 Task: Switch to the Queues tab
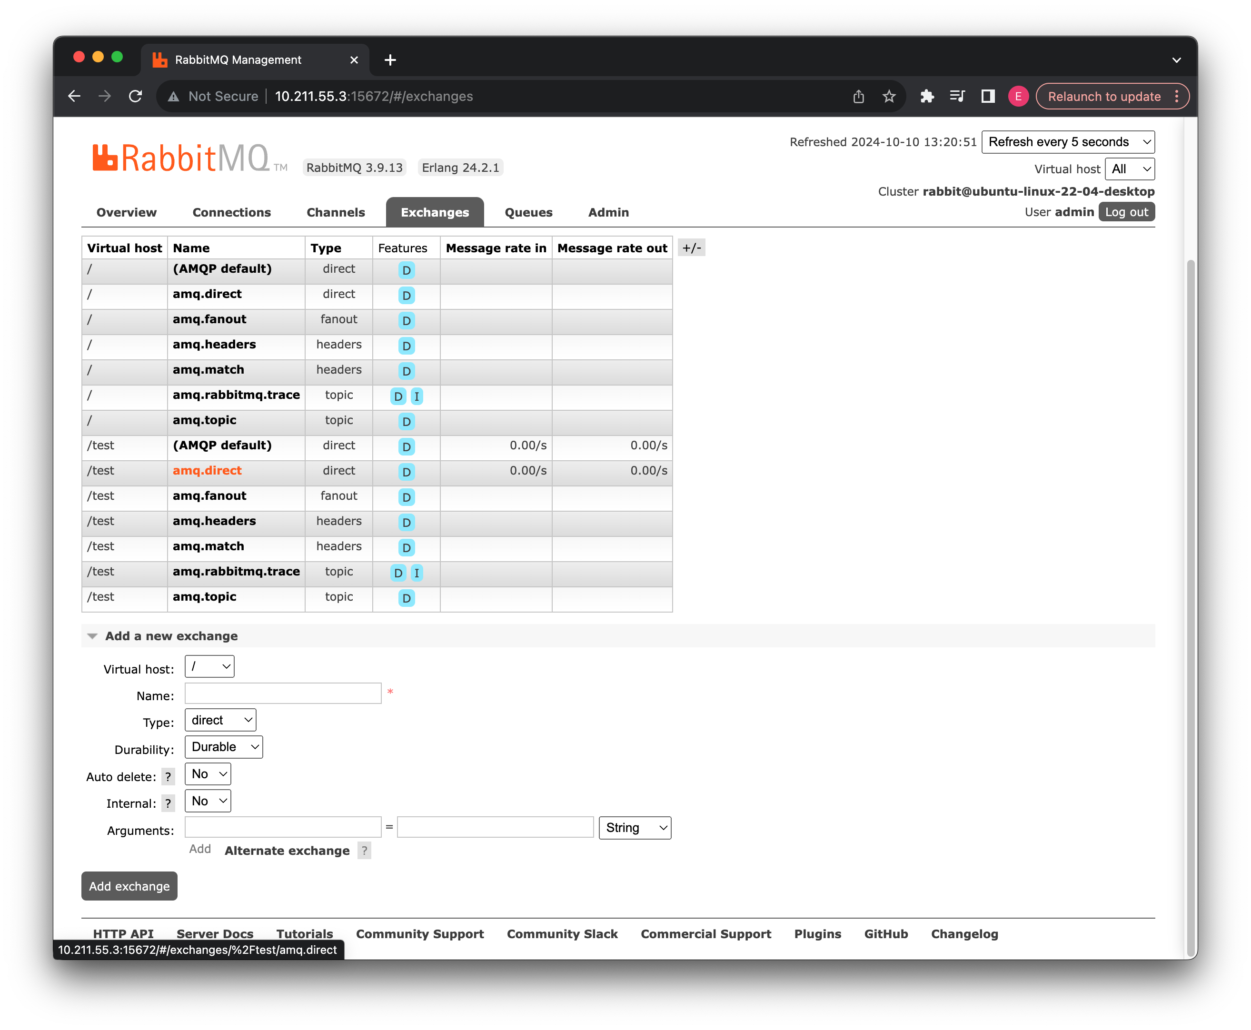point(528,212)
